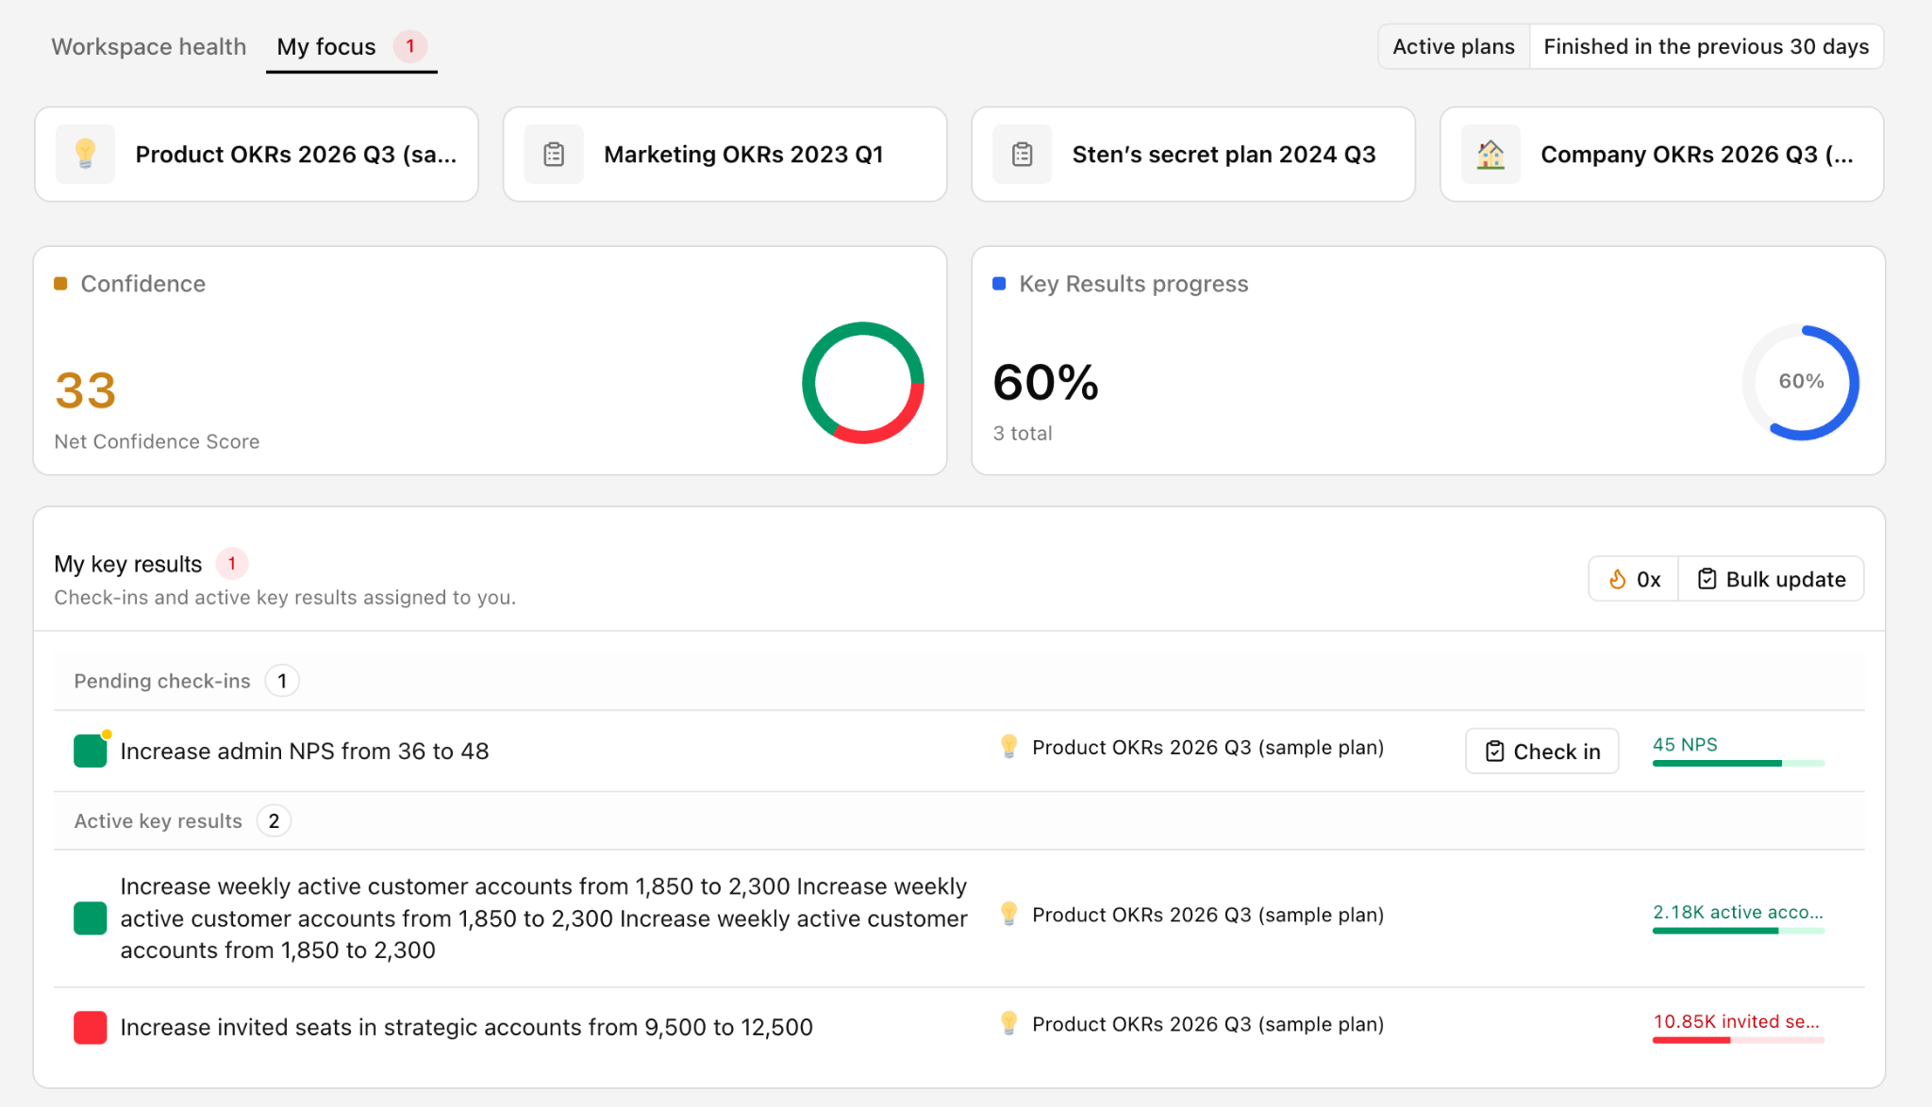Click the Pending check-ins count badge 1
Screen dimensions: 1932x1107
click(282, 681)
